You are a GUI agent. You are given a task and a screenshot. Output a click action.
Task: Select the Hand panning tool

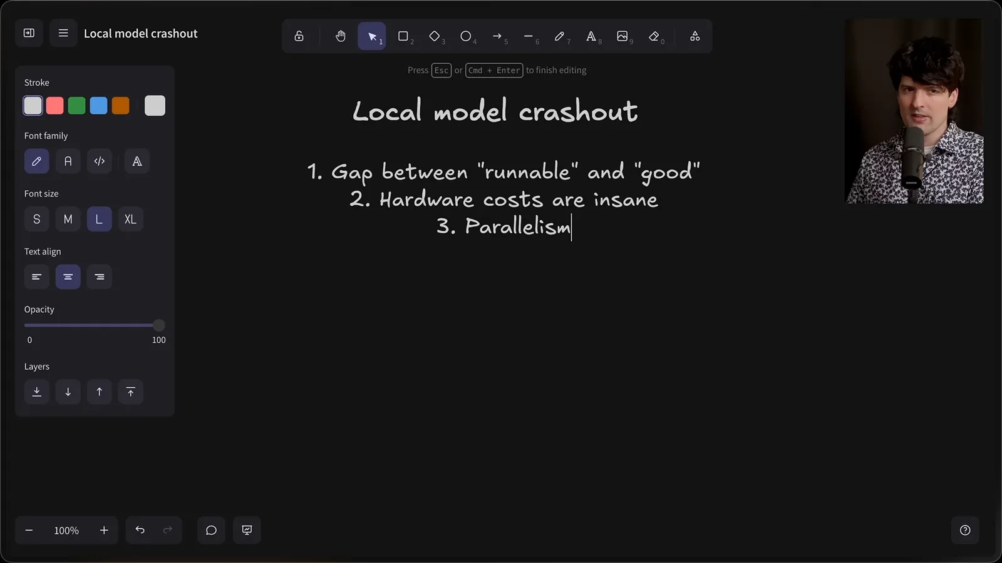click(340, 36)
